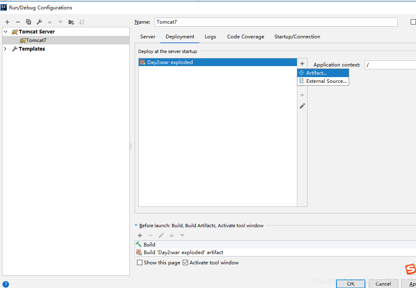
Task: Edit selected before launch task pencil
Action: [161, 235]
